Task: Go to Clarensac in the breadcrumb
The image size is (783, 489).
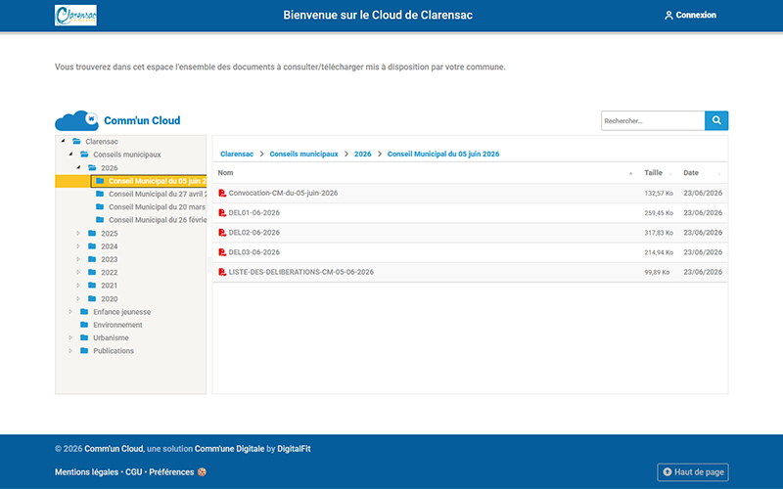Action: pos(237,154)
